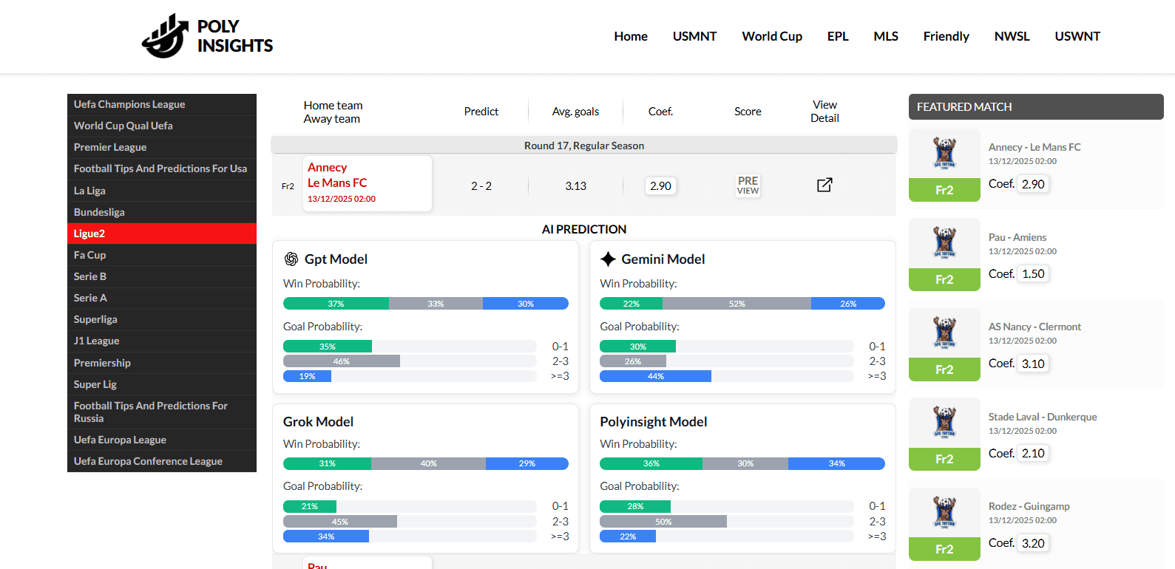Image resolution: width=1175 pixels, height=569 pixels.
Task: Click Grok Model 40% draw probability segment
Action: [428, 464]
